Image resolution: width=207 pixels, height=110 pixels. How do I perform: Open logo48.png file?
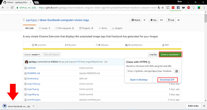click(33, 95)
